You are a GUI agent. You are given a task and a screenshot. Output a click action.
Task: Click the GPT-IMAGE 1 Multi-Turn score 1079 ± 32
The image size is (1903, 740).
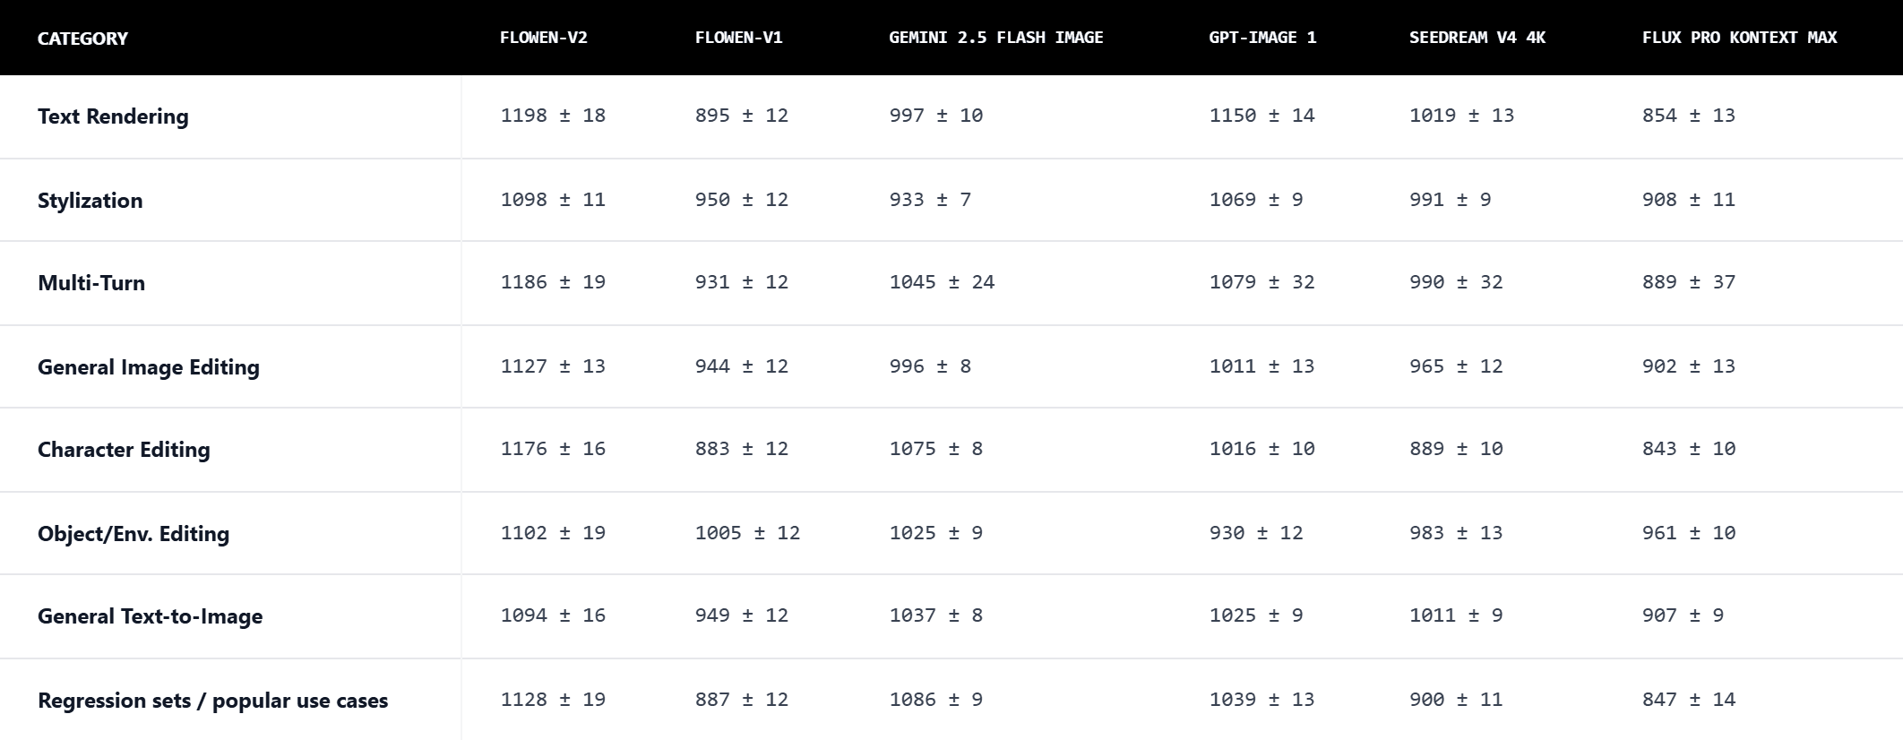click(1261, 282)
